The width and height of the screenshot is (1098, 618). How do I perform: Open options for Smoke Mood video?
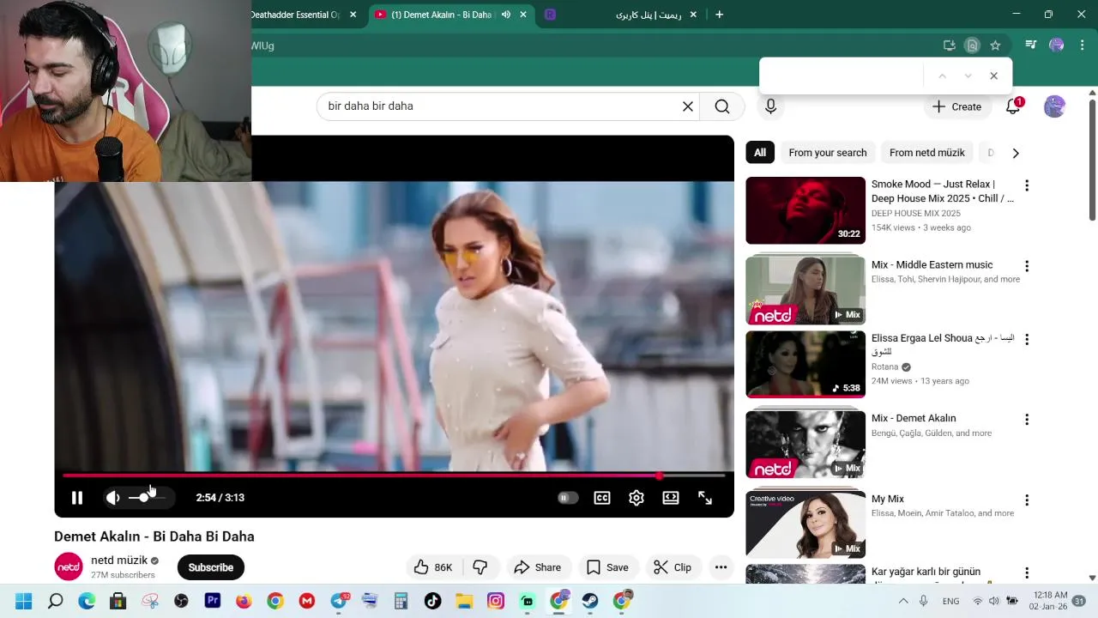(x=1026, y=185)
